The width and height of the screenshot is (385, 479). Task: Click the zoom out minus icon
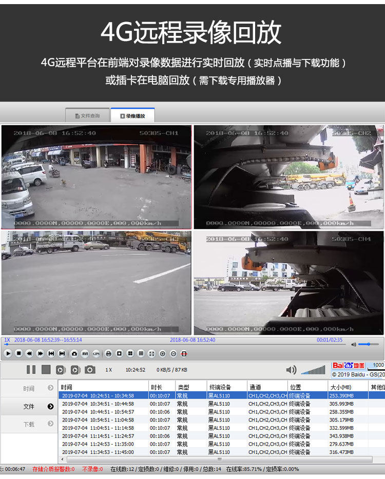(174, 353)
